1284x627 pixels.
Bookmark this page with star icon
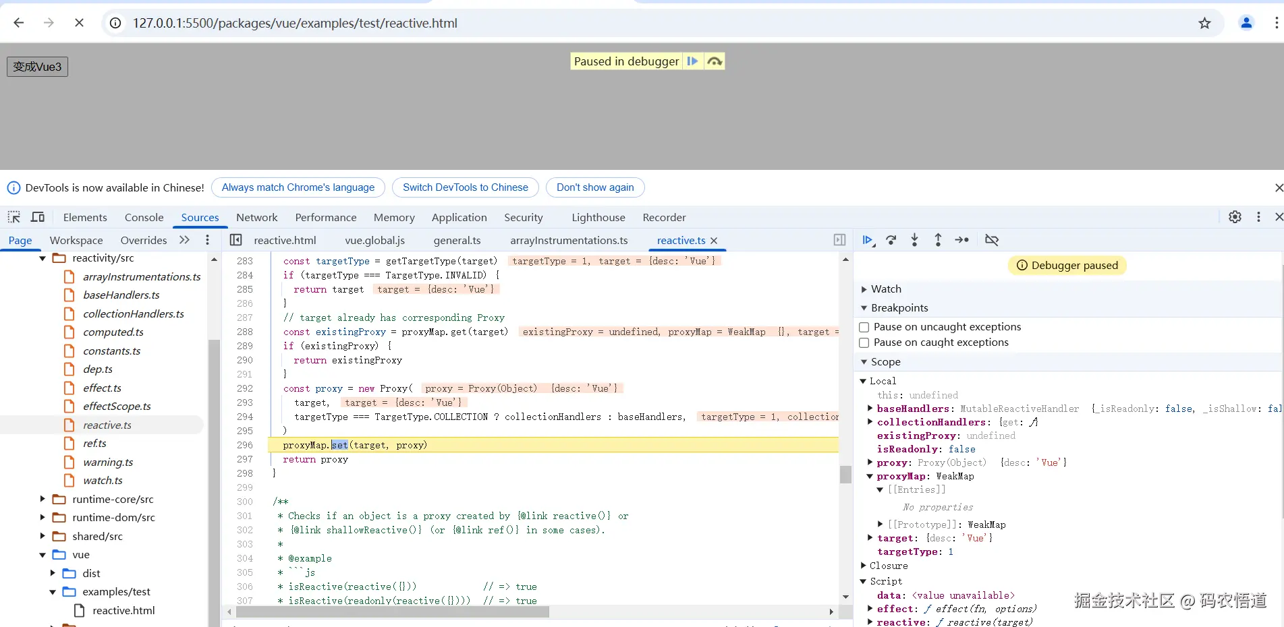(x=1204, y=24)
